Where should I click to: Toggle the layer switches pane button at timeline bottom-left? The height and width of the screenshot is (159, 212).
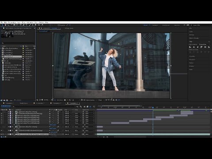click(1, 137)
